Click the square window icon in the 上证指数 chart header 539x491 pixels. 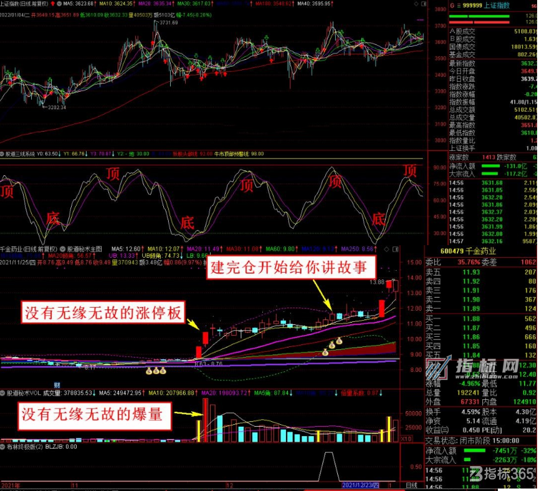click(424, 4)
